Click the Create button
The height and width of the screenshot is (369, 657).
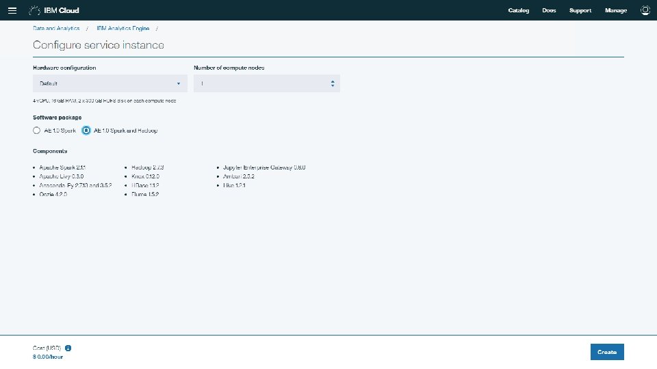(607, 352)
